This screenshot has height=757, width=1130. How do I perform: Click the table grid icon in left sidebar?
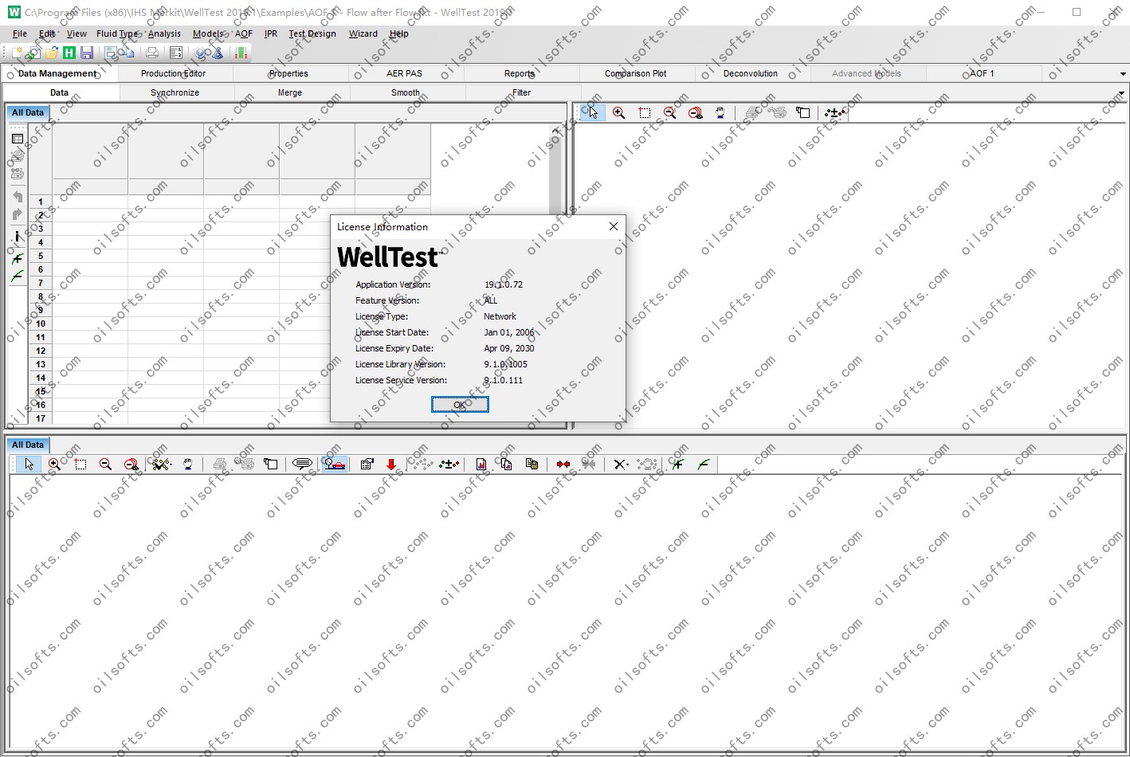point(17,139)
